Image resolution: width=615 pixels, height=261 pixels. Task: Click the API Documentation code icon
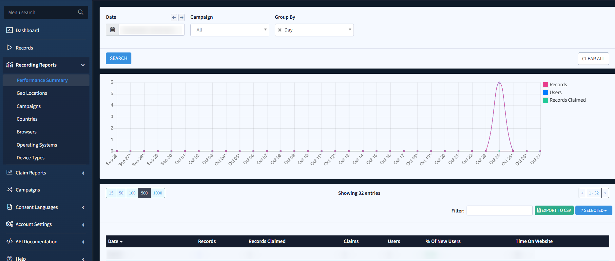[x=10, y=241]
